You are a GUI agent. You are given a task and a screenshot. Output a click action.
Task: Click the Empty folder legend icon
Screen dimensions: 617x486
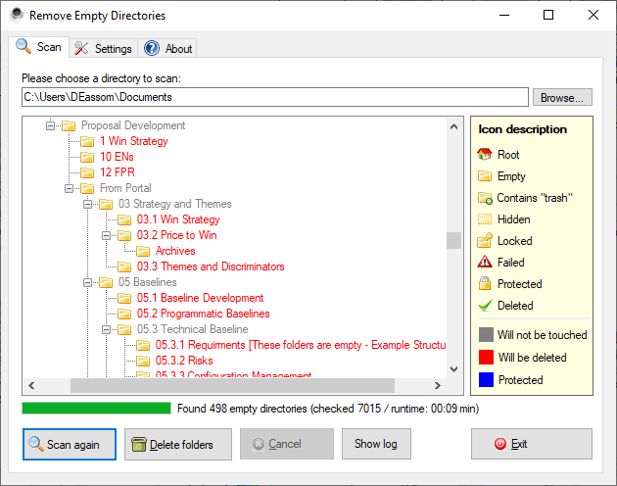(x=485, y=175)
